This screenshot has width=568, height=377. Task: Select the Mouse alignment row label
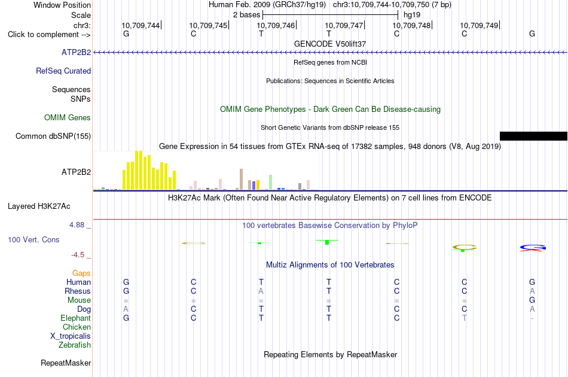(x=79, y=300)
